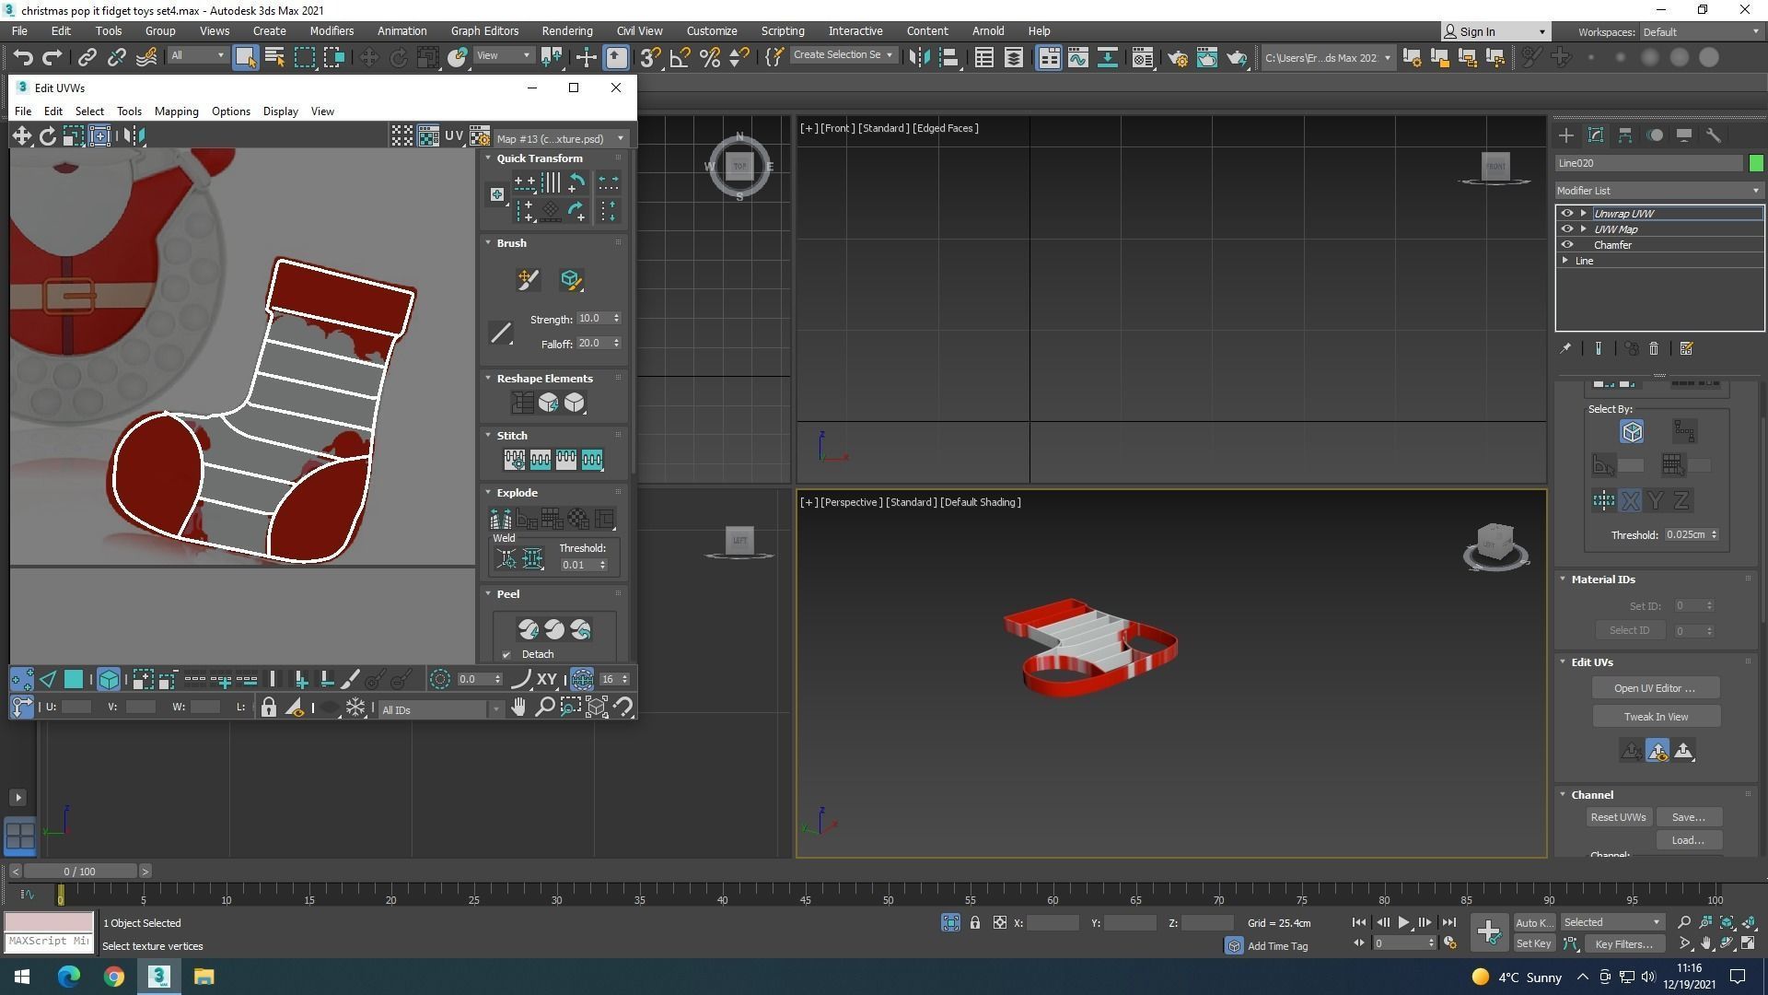Click the Rotate tool in Edit UVWs toolbar
The height and width of the screenshot is (995, 1768).
(x=47, y=136)
